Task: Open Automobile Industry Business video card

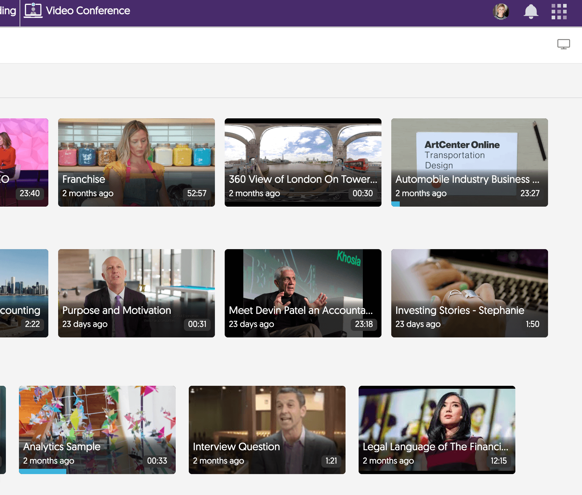Action: click(x=470, y=162)
